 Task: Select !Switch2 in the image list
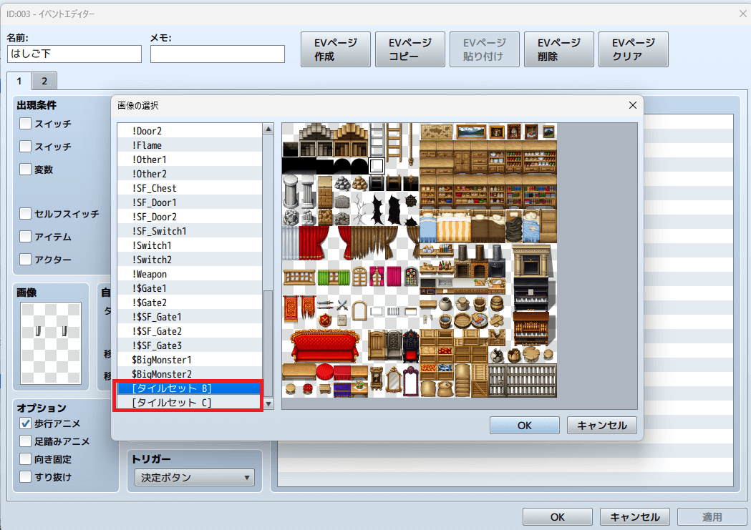click(190, 260)
